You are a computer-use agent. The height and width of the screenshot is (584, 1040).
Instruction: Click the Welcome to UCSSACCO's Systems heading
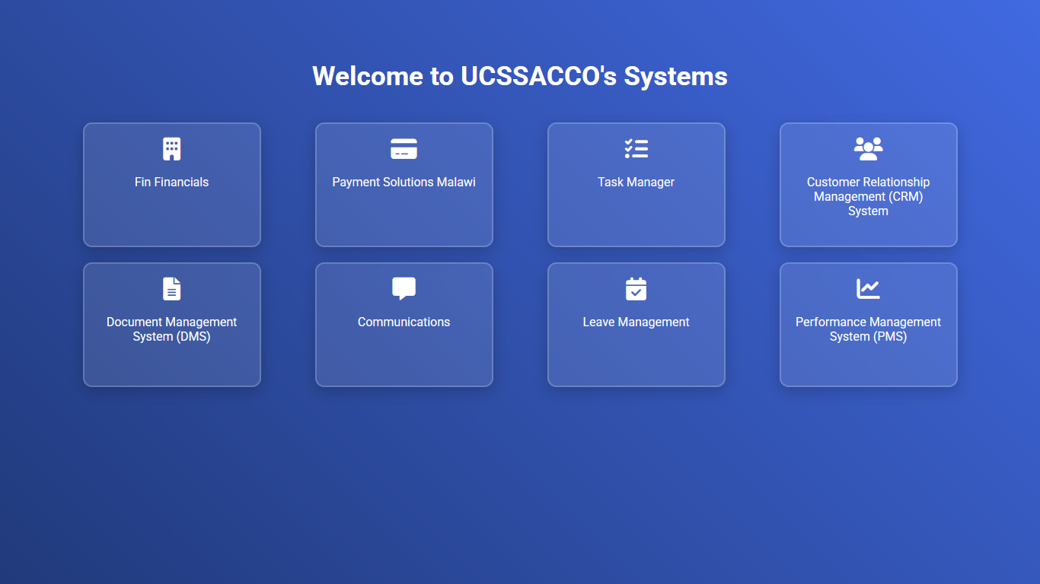point(520,76)
